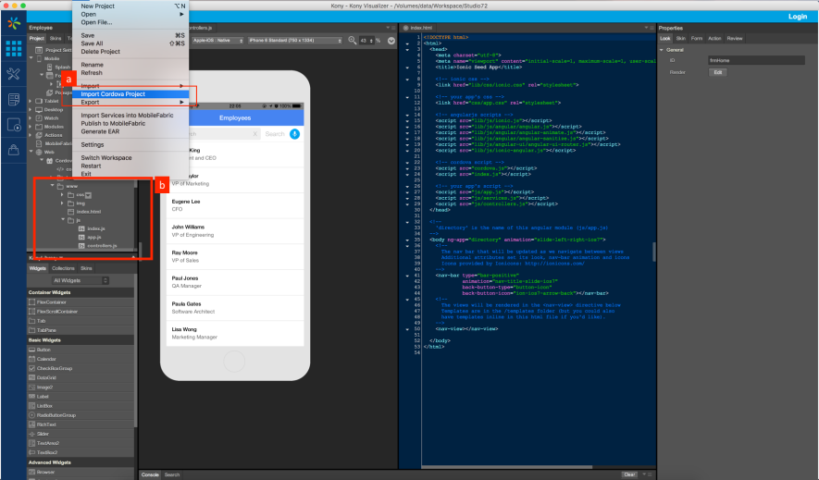Open the iPhone 6 Standard device dropdown
Viewport: 819px width, 480px height.
point(295,40)
